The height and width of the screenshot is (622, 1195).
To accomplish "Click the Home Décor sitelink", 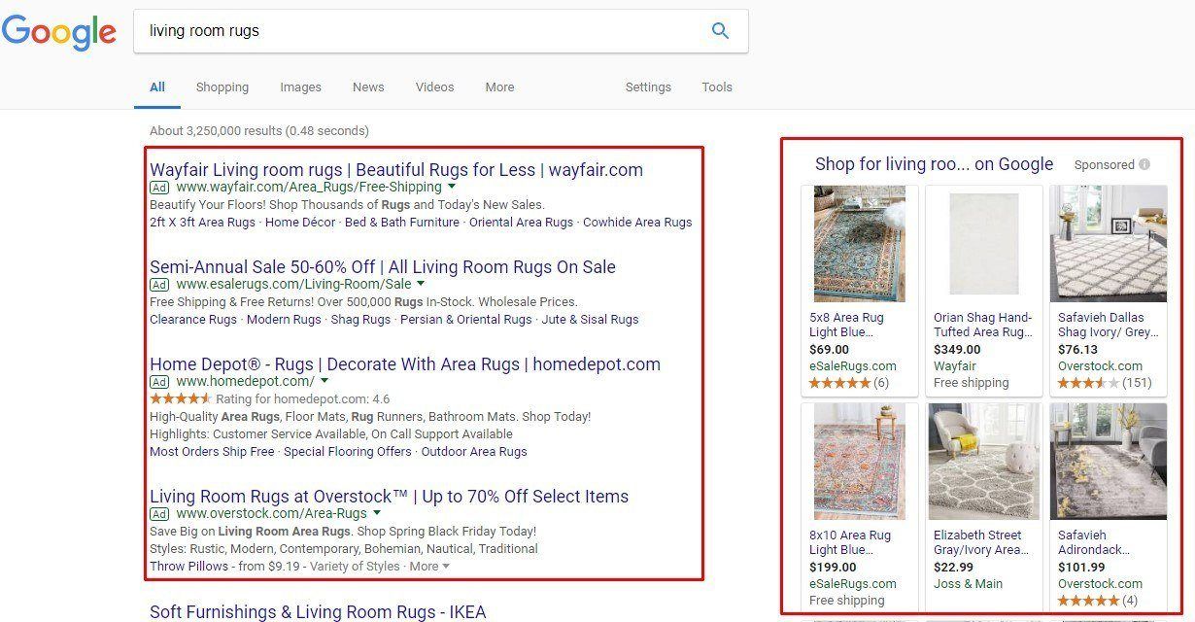I will (300, 222).
